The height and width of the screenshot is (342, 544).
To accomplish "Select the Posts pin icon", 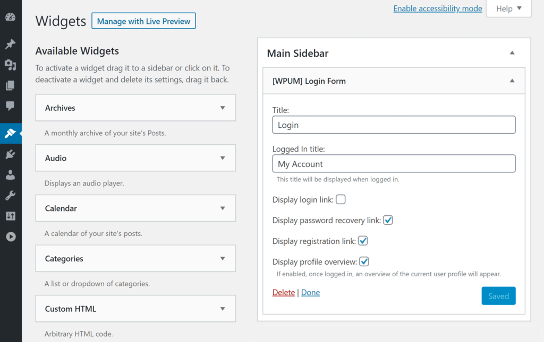I will pos(11,44).
